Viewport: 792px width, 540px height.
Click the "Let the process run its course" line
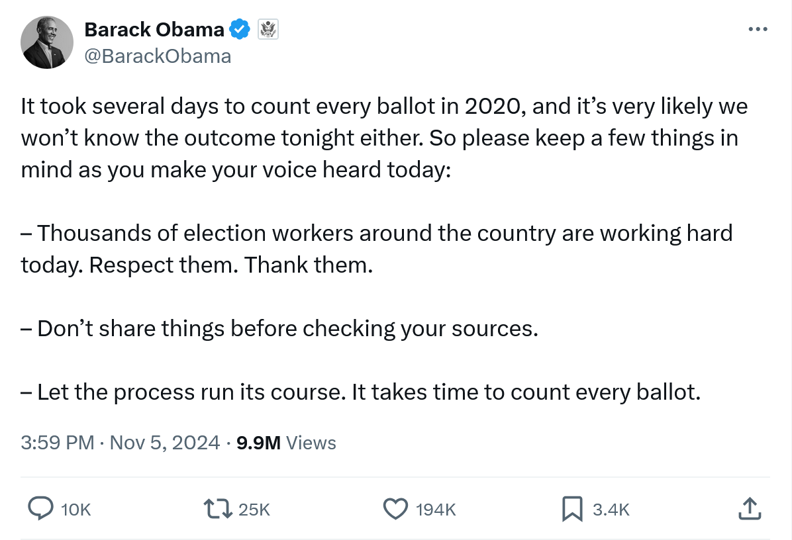click(361, 392)
